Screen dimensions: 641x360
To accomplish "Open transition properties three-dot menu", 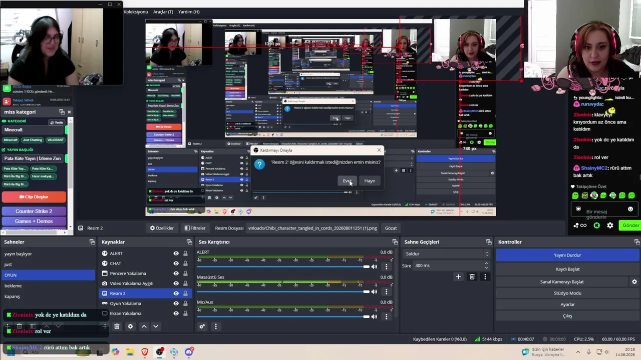I will [x=485, y=276].
